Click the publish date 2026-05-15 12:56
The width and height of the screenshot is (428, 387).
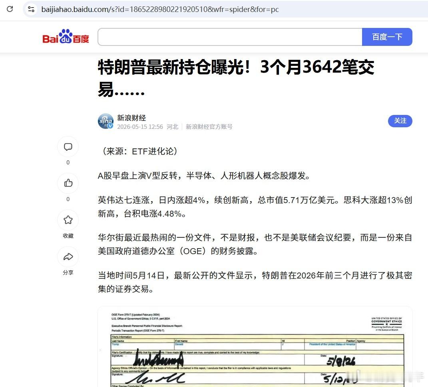pos(140,127)
